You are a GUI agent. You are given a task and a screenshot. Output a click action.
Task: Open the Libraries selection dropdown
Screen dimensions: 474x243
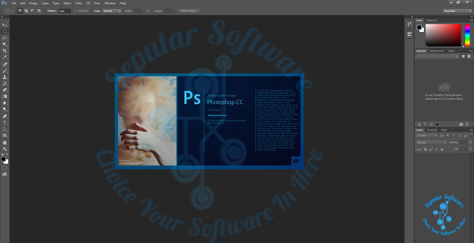pos(438,56)
